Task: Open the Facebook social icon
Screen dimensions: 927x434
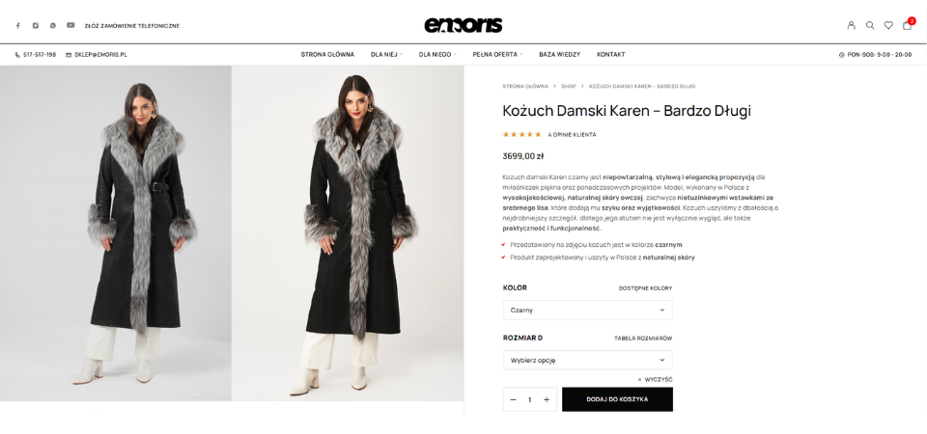Action: (17, 25)
